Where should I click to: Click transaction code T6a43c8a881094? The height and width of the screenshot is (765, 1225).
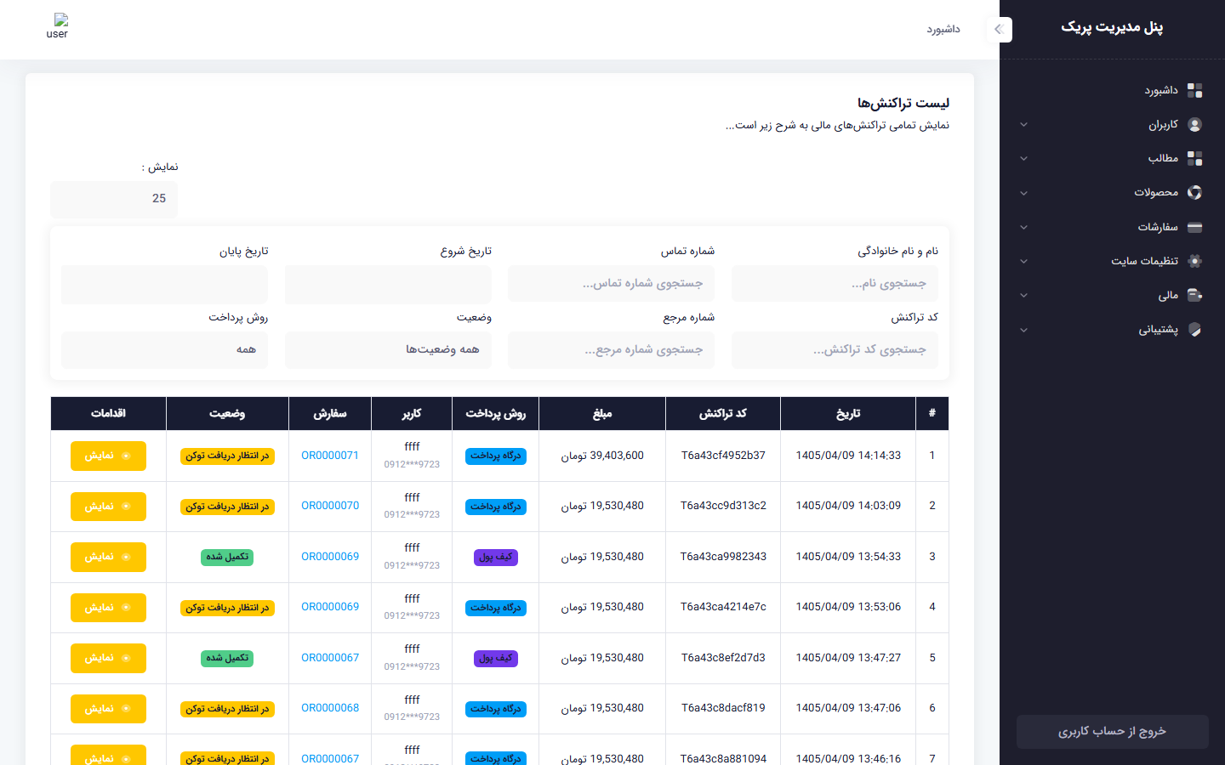[x=723, y=758]
